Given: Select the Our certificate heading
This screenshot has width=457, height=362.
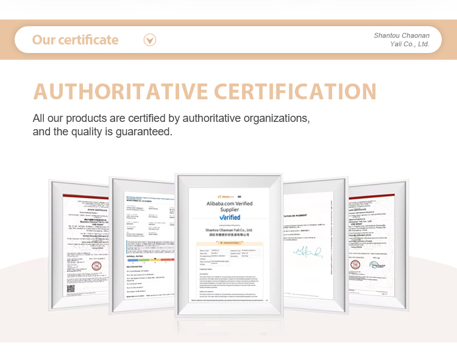Looking at the screenshot, I should pos(75,40).
